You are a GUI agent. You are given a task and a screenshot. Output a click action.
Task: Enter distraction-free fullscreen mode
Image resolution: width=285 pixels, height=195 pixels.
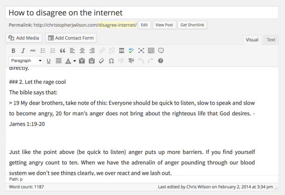coord(141,50)
